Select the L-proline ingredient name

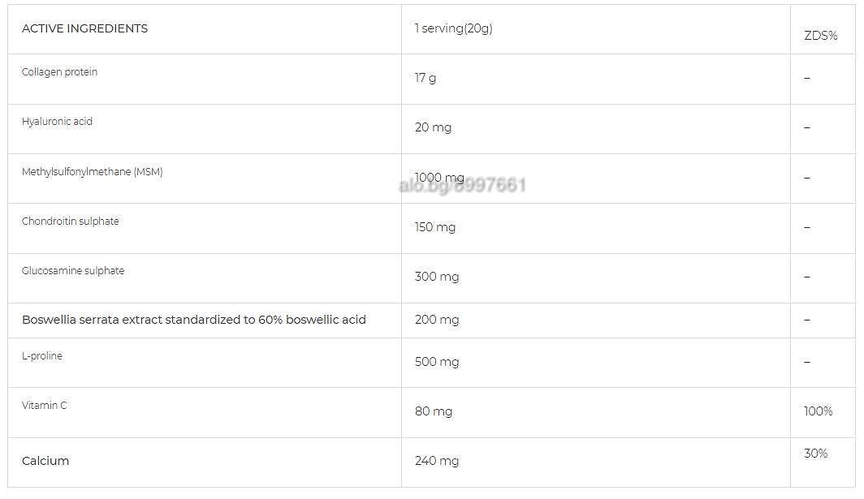(42, 356)
